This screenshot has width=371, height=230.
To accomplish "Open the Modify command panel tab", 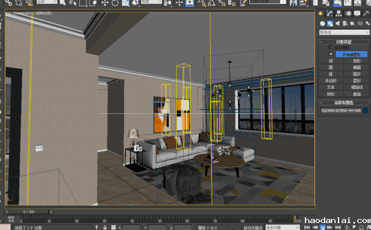I will point(329,14).
